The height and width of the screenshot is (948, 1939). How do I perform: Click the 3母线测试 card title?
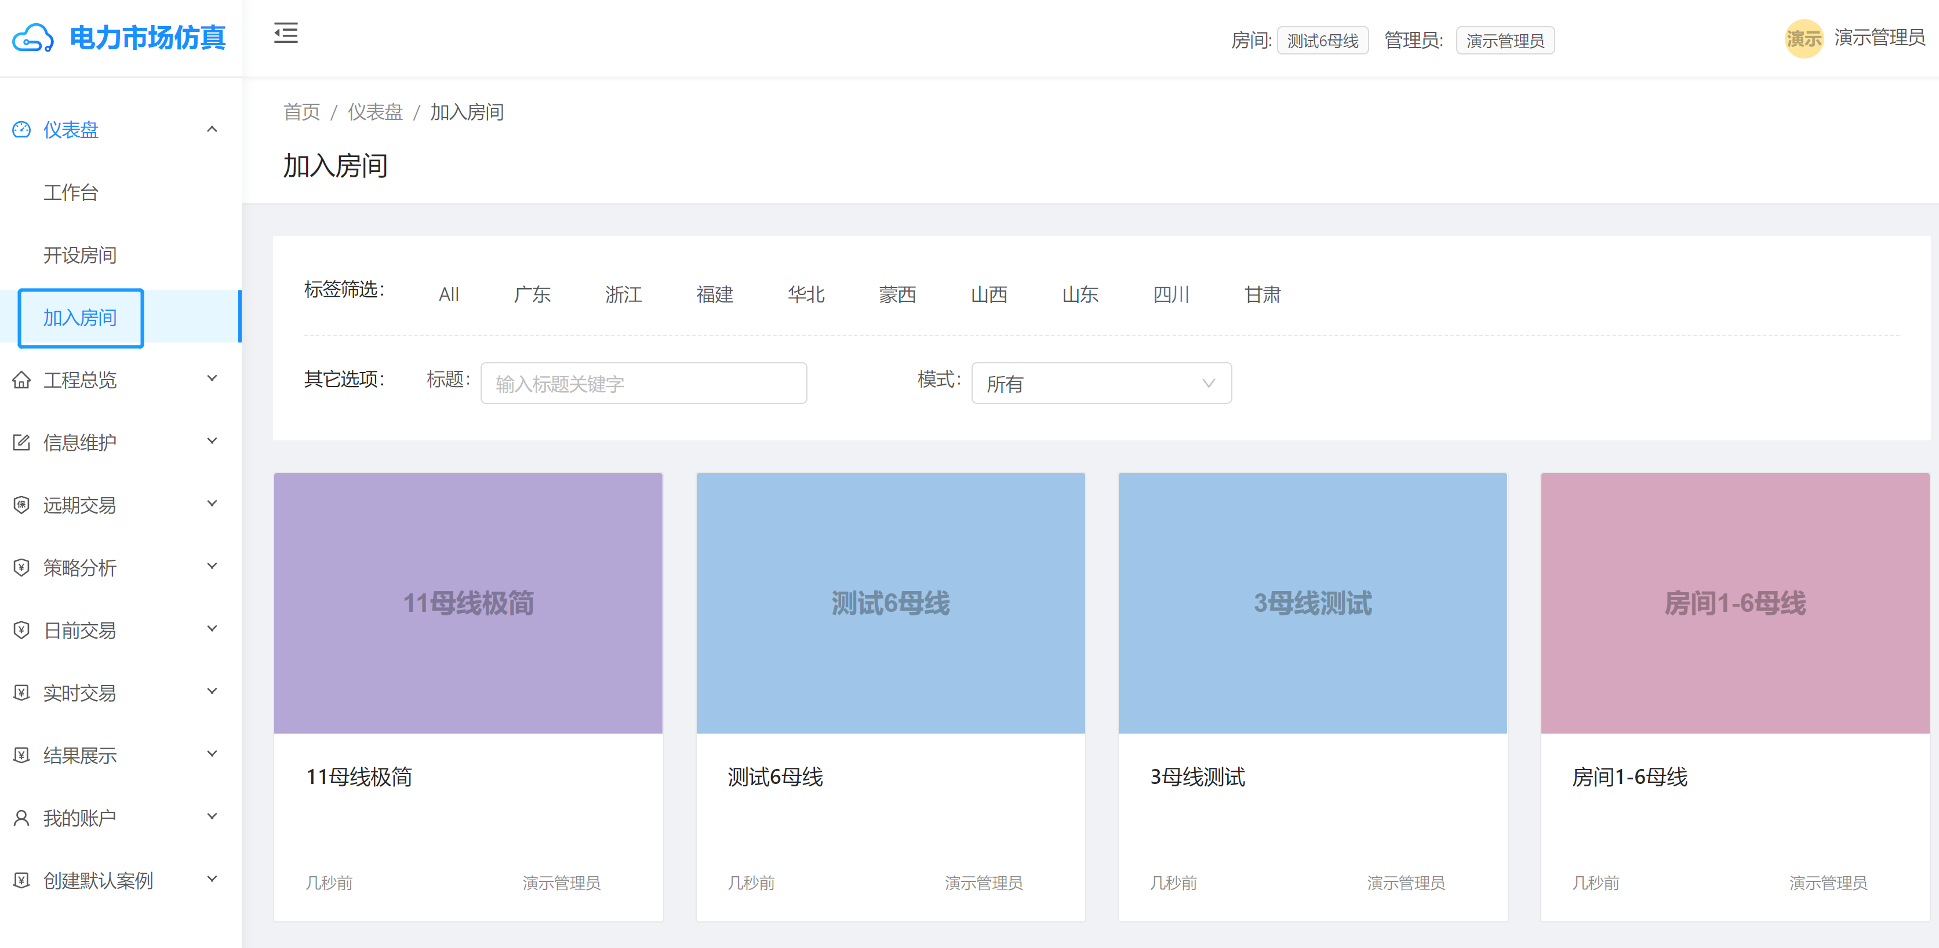pos(1198,777)
